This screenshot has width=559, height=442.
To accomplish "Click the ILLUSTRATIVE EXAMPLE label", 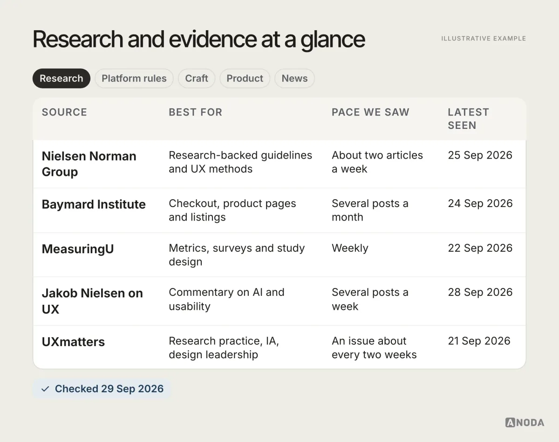I will (x=484, y=39).
